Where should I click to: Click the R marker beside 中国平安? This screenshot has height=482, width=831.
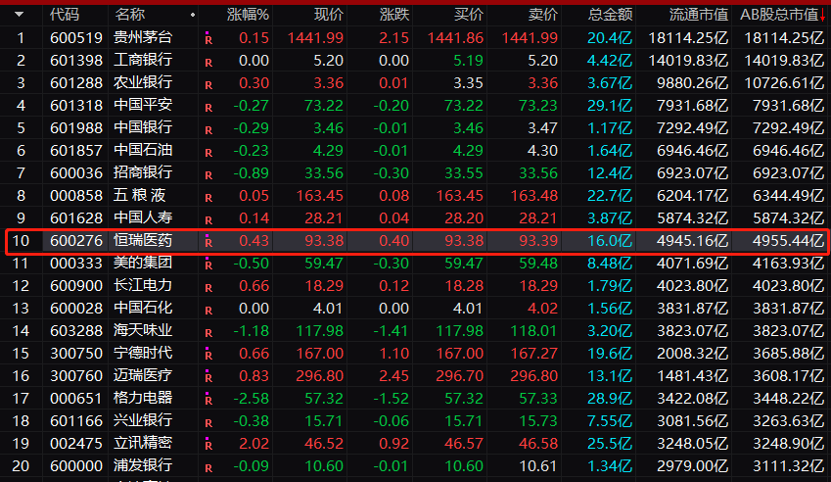click(x=208, y=107)
